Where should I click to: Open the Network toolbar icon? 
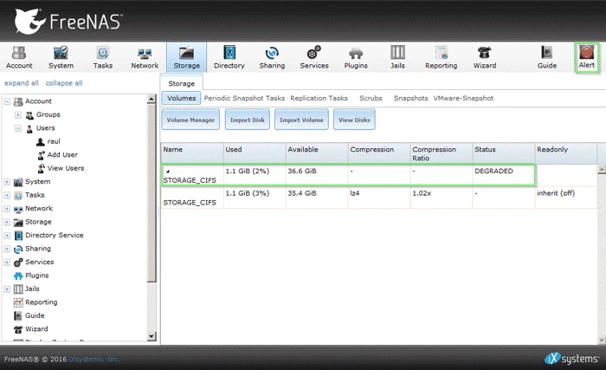click(145, 57)
